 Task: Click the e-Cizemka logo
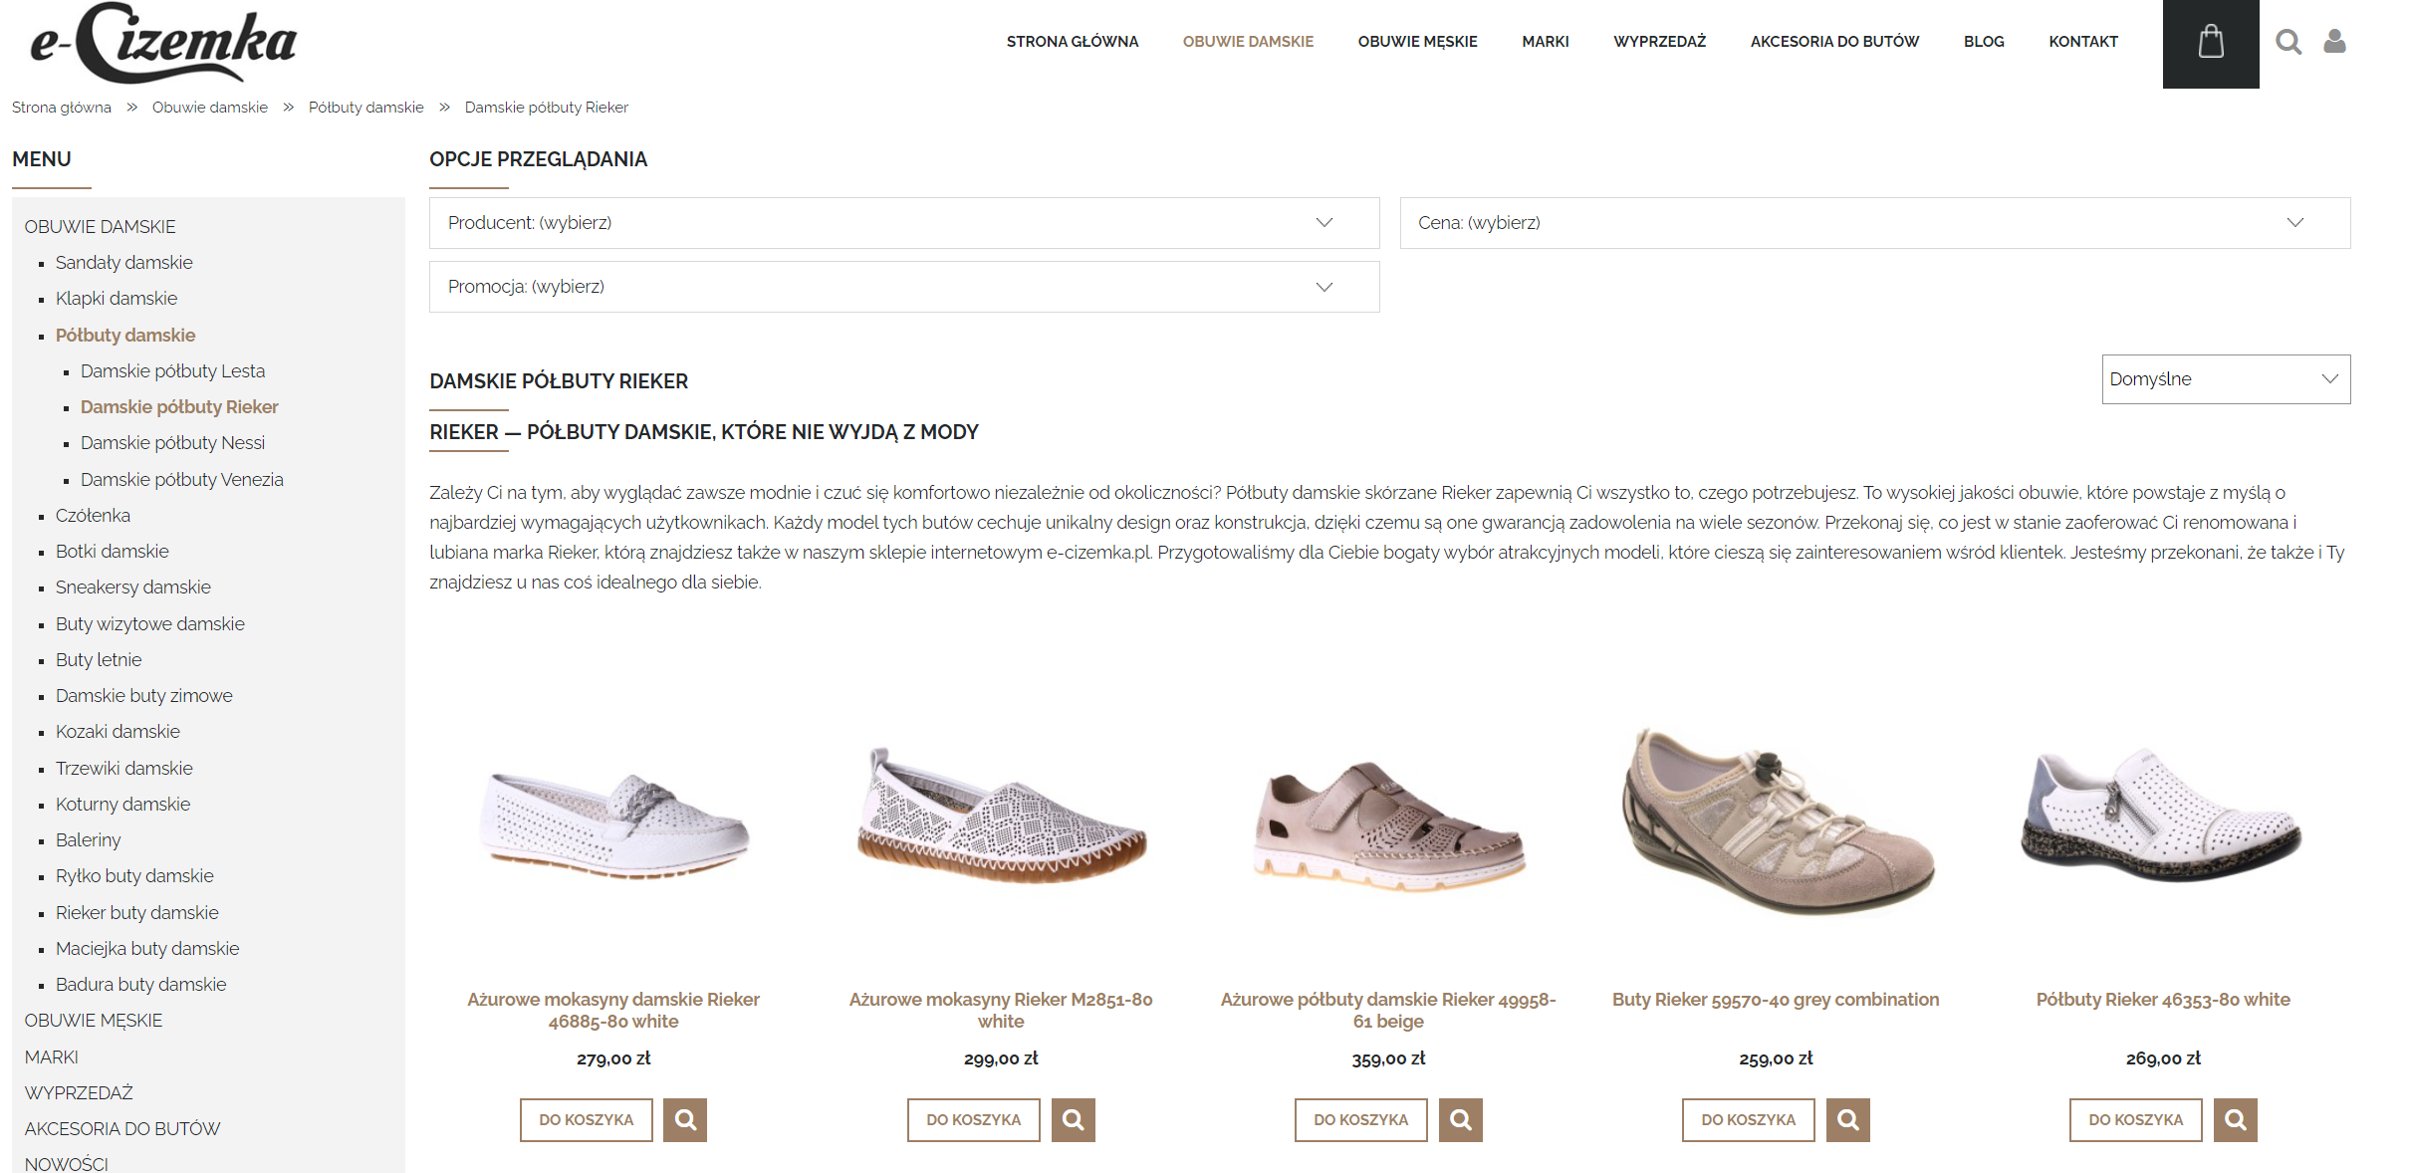point(164,43)
